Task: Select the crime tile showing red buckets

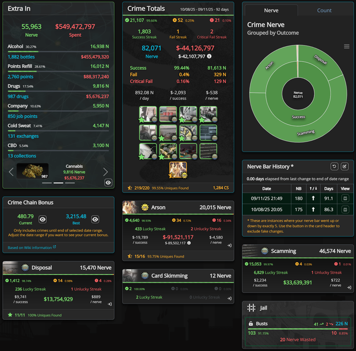Action: [x=168, y=114]
